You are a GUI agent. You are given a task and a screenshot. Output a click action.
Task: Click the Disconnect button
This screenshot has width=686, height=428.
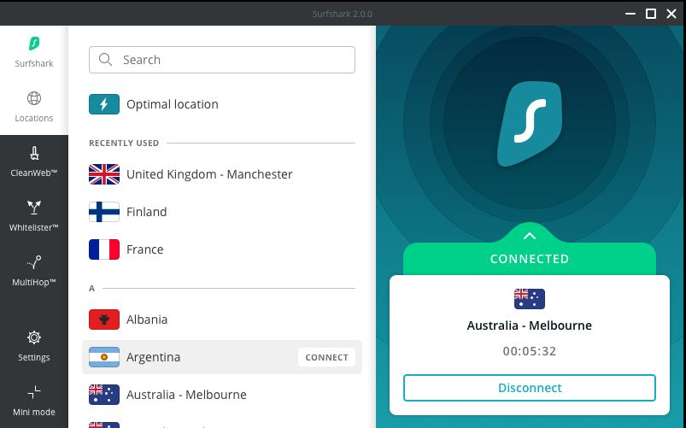click(x=530, y=388)
